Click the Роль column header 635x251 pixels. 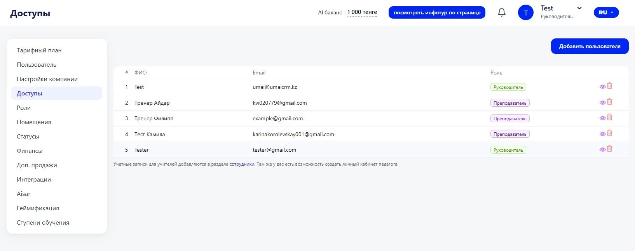tap(496, 73)
